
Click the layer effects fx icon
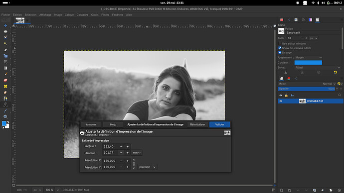coord(292,96)
